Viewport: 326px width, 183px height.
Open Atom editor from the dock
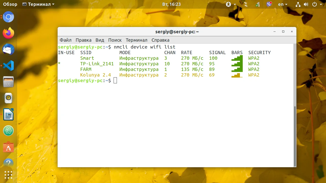click(x=8, y=131)
